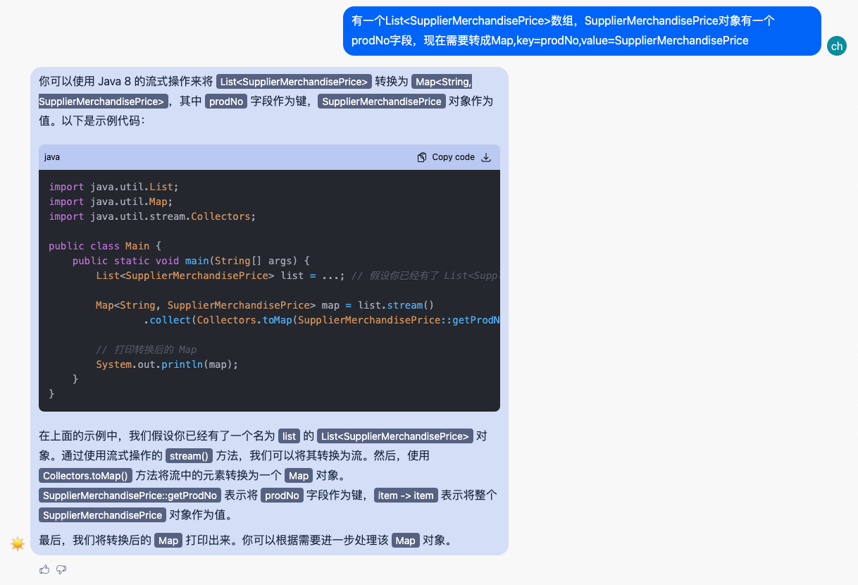The image size is (858, 585).
Task: Click the 'item -> item' inline code chip
Action: [405, 495]
